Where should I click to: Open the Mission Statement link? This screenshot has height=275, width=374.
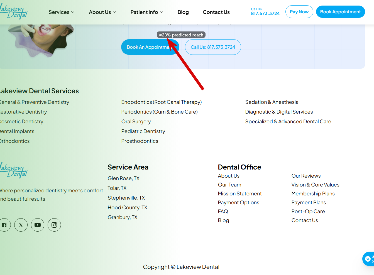click(x=240, y=194)
